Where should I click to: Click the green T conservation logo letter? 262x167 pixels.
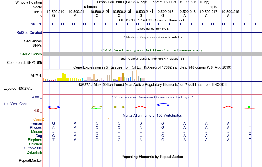[249, 107]
